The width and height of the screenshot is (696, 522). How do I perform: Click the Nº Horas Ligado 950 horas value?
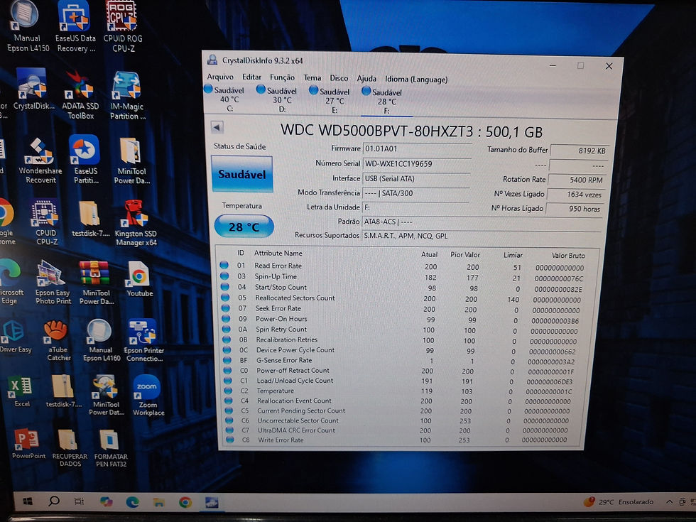[575, 209]
